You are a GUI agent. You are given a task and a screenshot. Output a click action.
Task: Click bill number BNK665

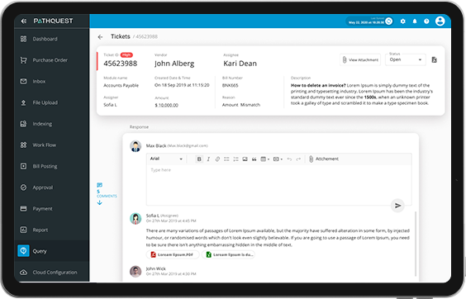point(231,85)
